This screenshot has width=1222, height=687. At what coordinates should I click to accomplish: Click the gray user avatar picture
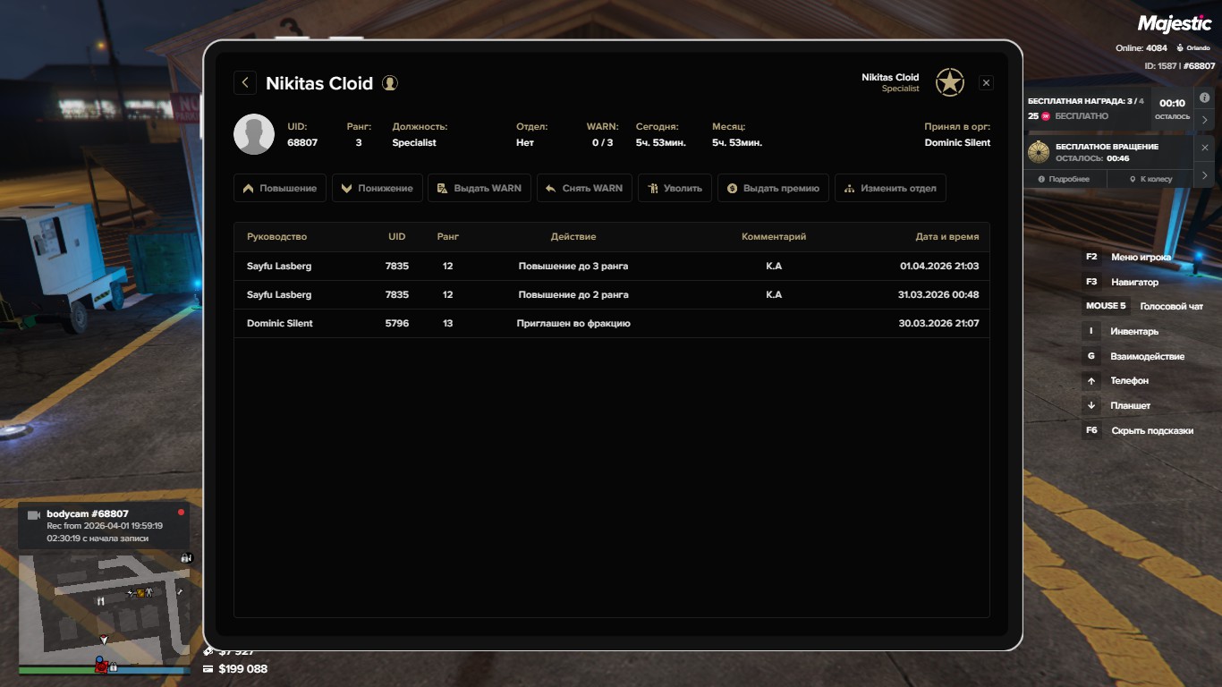[x=254, y=134]
